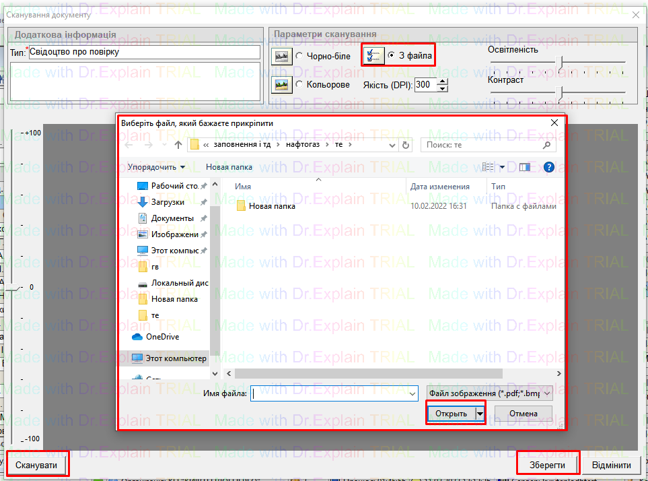Toggle the preview pane icon
This screenshot has height=481, width=648.
[525, 167]
